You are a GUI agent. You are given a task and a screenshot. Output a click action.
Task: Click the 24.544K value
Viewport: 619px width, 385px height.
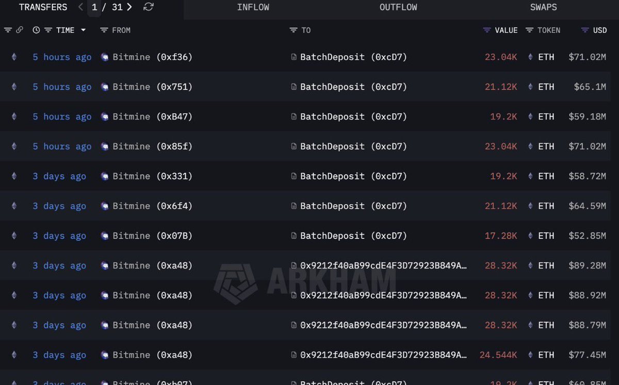point(498,355)
